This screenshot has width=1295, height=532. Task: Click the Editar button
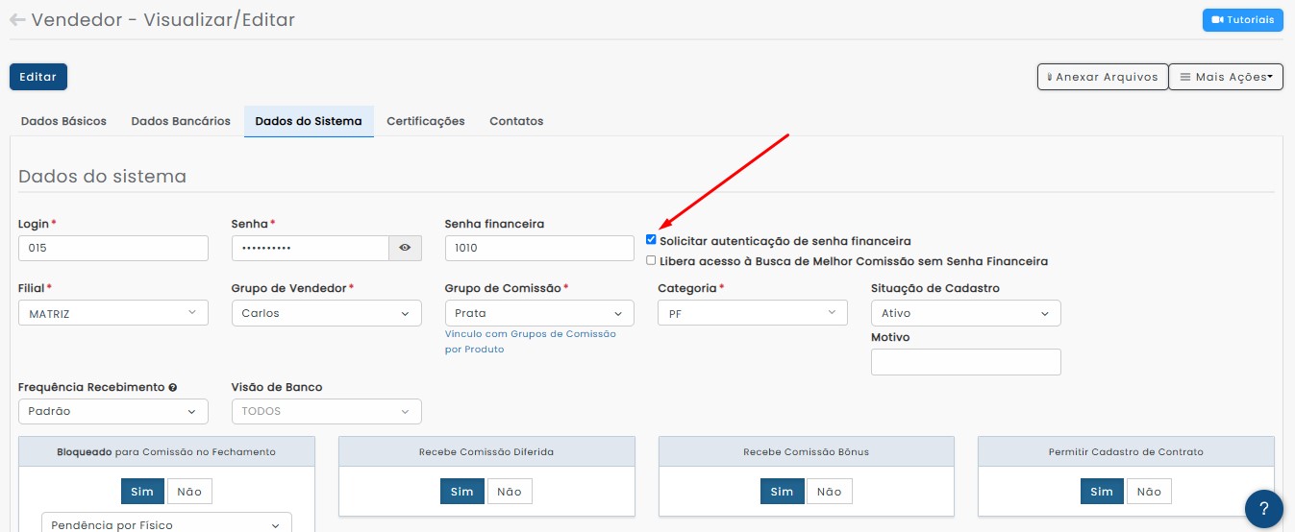pyautogui.click(x=38, y=77)
